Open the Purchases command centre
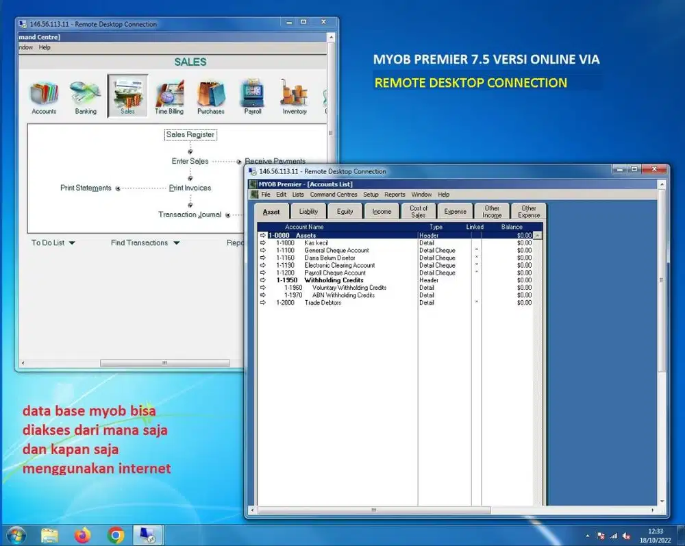Image resolution: width=685 pixels, height=546 pixels. point(211,95)
